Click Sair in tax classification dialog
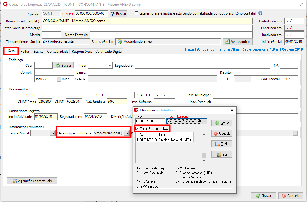 [x=222, y=155]
